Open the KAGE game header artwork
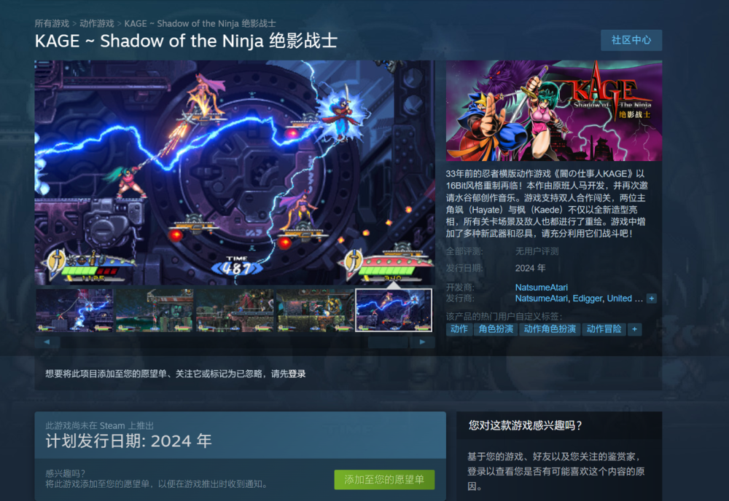 (554, 111)
